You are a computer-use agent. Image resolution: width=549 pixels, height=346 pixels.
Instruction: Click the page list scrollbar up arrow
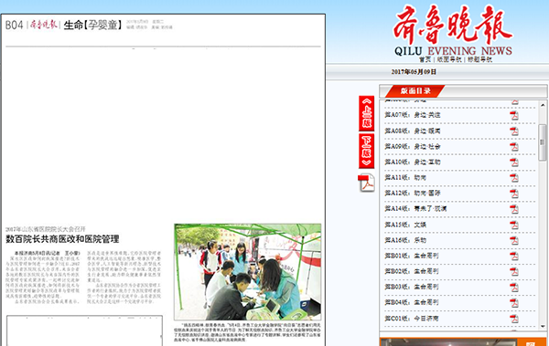[543, 104]
